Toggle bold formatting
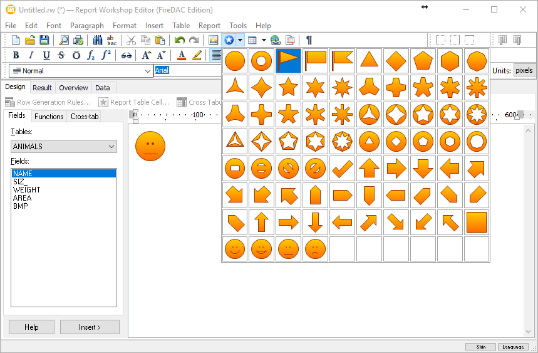Screen dimensions: 538x353 (16, 55)
